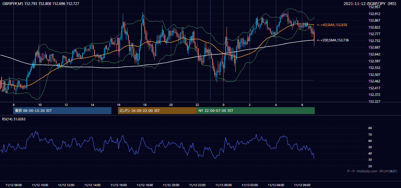
Task: Click price axis value 152.687
Action: click(x=374, y=47)
